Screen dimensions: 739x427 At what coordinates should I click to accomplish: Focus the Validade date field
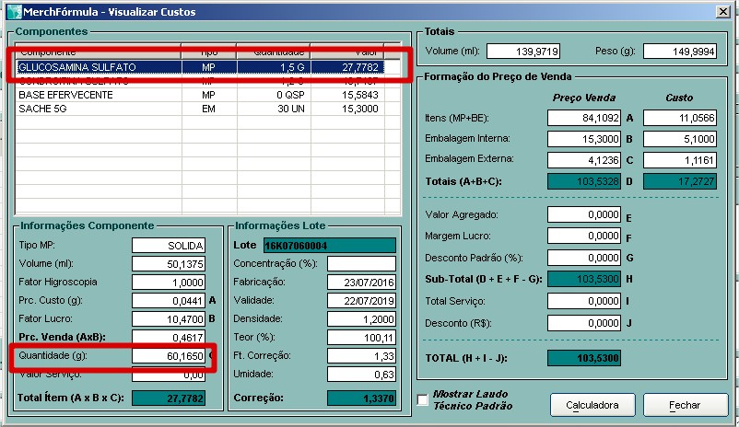[361, 300]
